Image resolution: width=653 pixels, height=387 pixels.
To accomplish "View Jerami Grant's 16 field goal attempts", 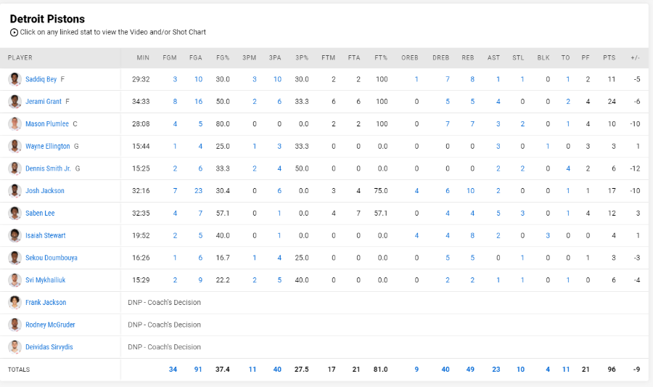I will (198, 102).
